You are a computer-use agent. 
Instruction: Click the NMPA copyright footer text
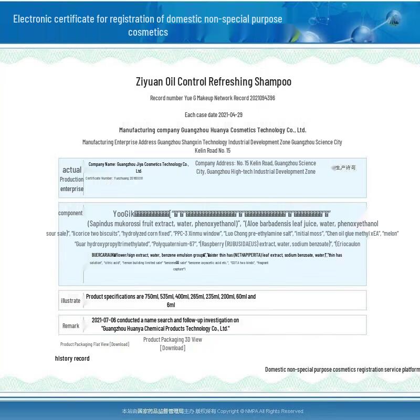[x=213, y=411]
